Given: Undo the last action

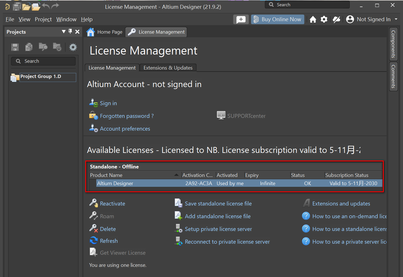Looking at the screenshot, I should (46, 6).
